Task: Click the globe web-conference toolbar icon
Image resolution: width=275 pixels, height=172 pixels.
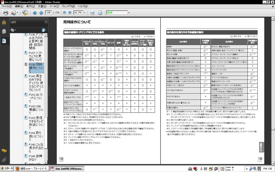Action: pos(25,13)
